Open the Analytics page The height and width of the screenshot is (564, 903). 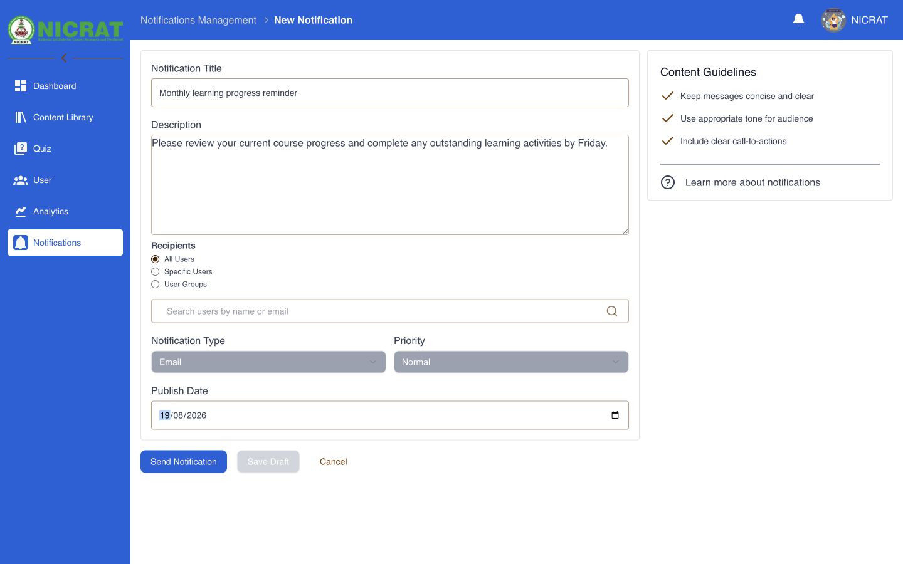[65, 211]
